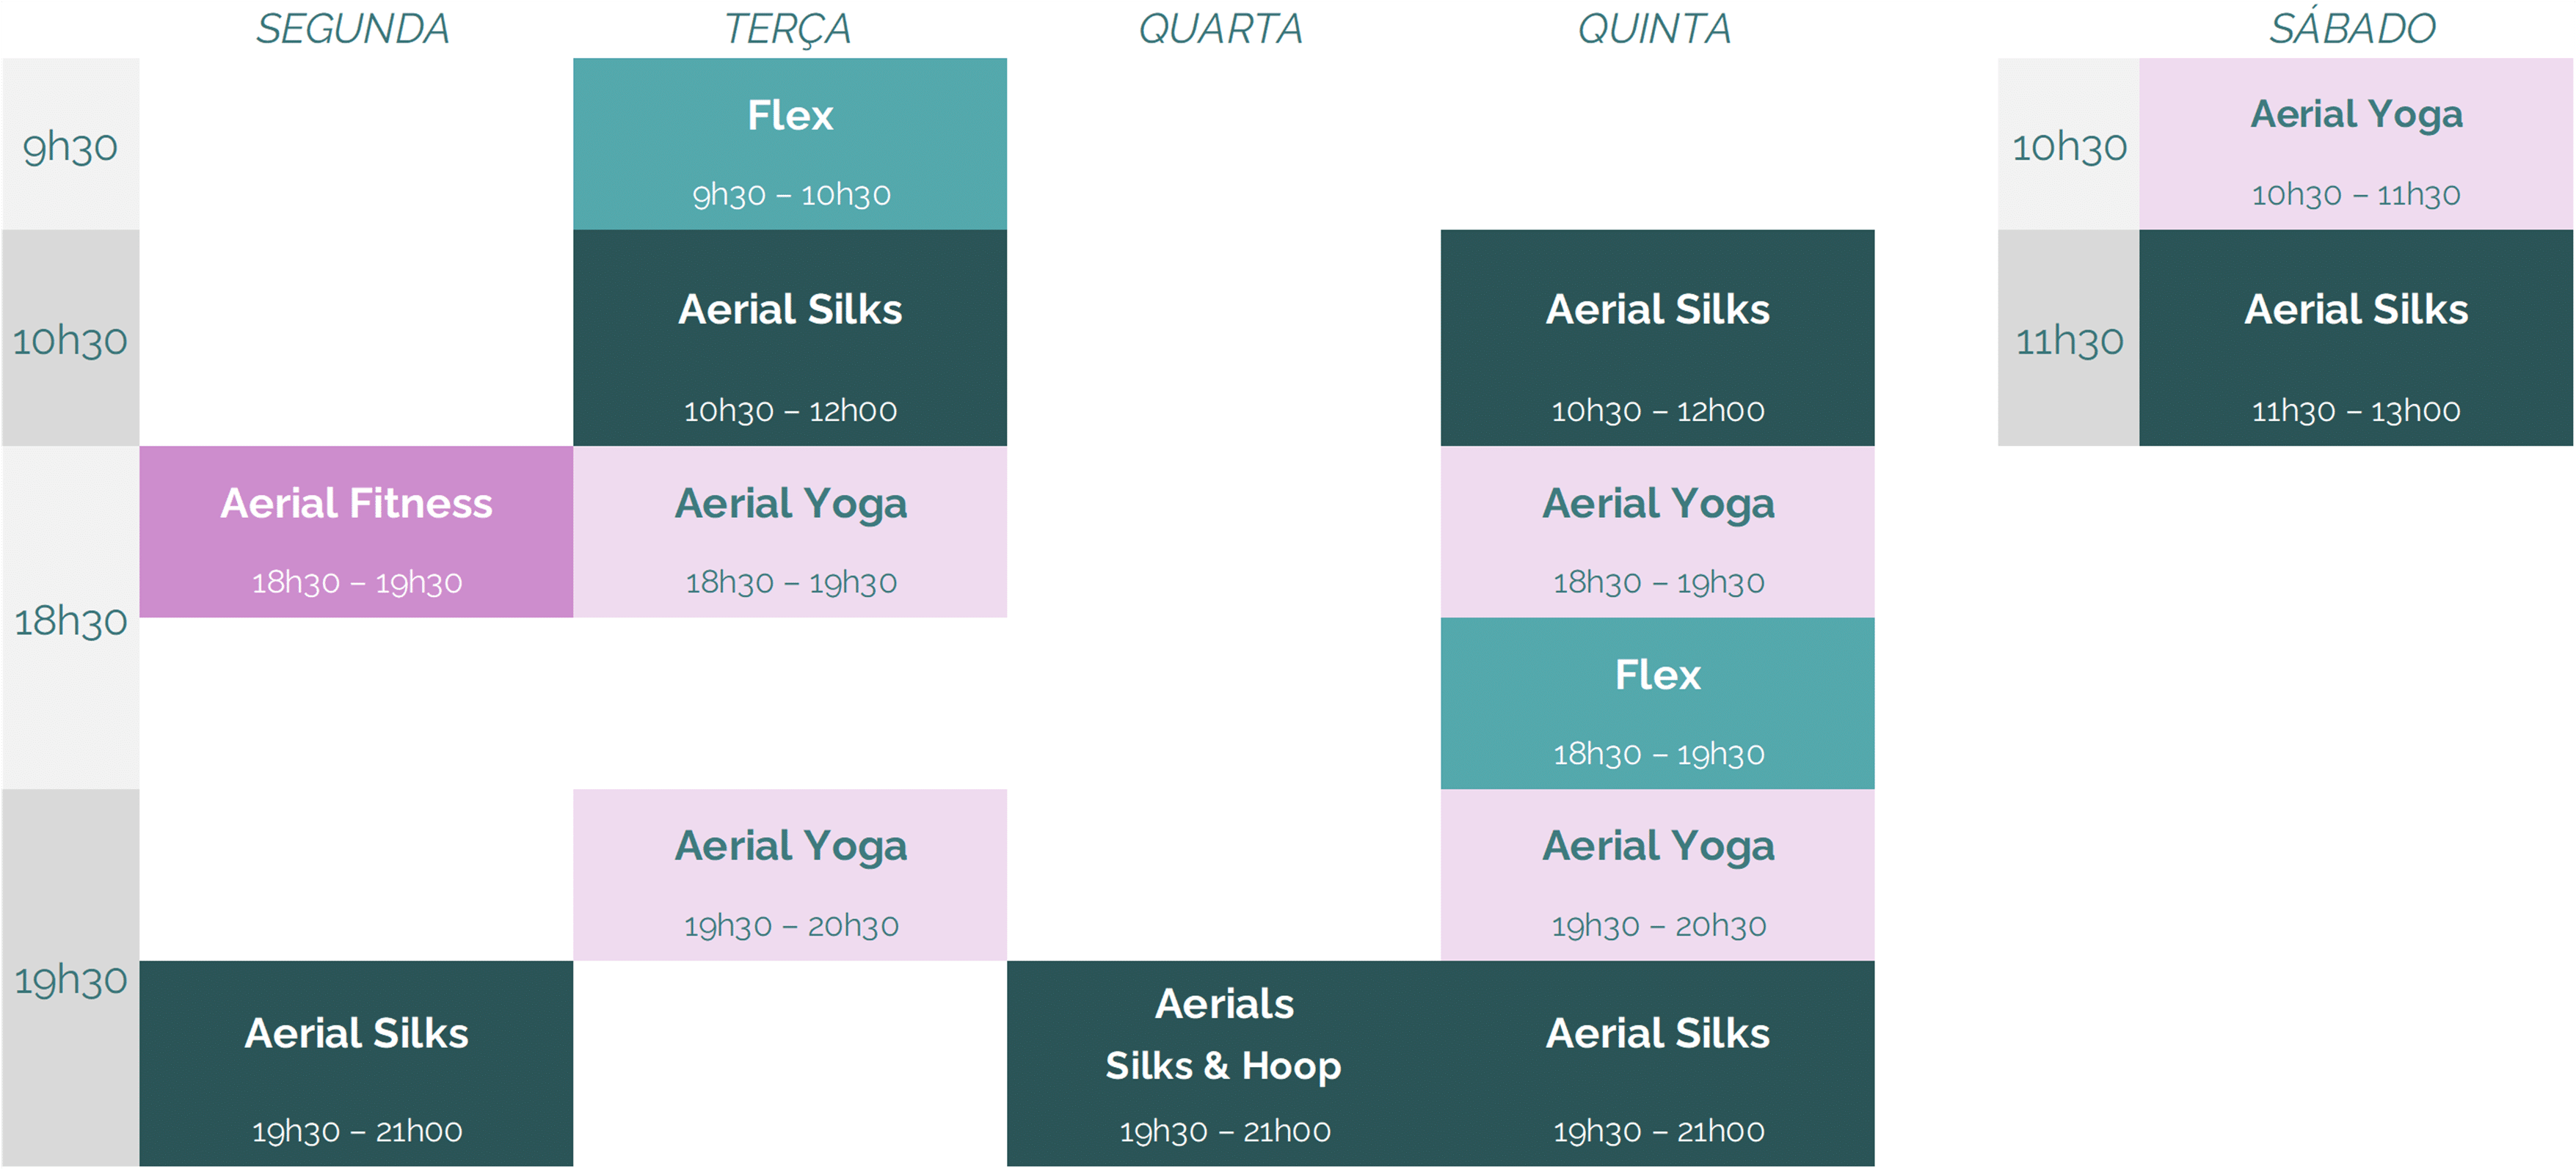Screen dimensions: 2576x1169
Task: Click Tuesday Aerial Silks 10h30 – 12h00 block
Action: pyautogui.click(x=789, y=339)
